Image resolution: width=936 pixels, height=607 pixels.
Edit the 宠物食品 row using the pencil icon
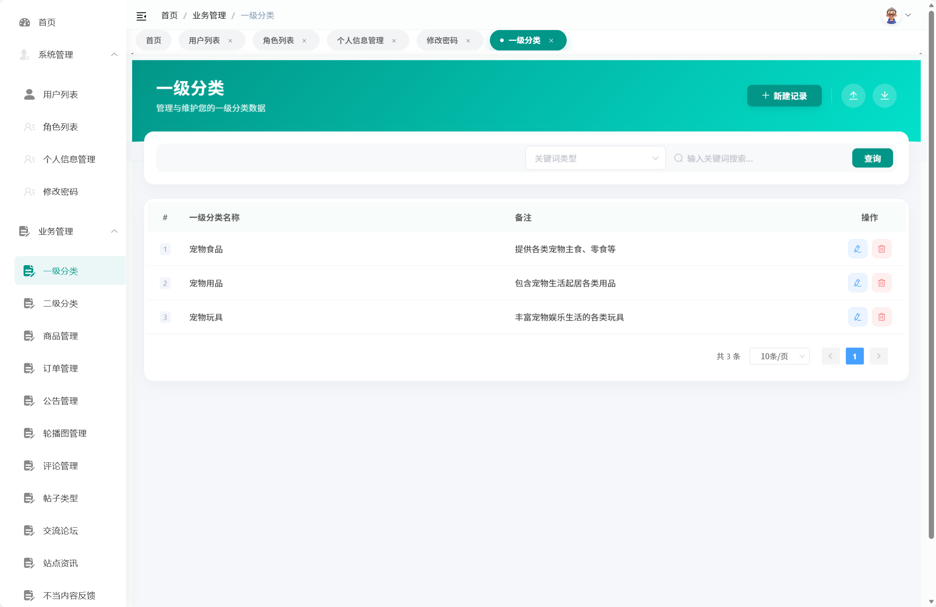coord(858,249)
